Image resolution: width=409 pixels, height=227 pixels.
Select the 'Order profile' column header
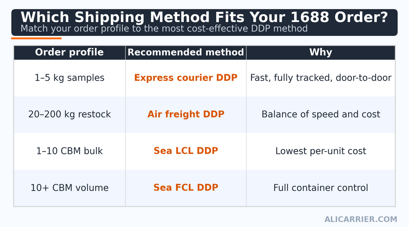[x=69, y=52]
